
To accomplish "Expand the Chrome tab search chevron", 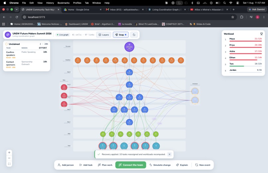I will tap(17, 10).
